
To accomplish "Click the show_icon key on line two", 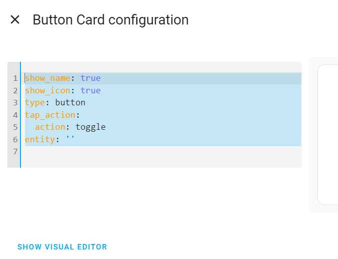I will 47,90.
